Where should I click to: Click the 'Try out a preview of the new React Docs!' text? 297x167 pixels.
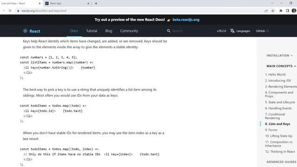point(130,19)
